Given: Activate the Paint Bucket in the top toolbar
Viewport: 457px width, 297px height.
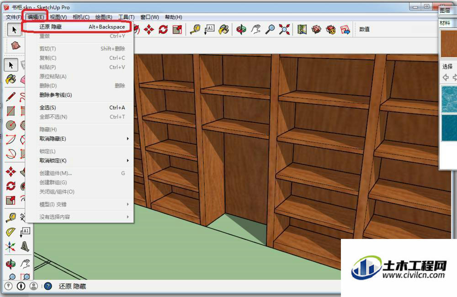Looking at the screenshot, I should (x=224, y=29).
